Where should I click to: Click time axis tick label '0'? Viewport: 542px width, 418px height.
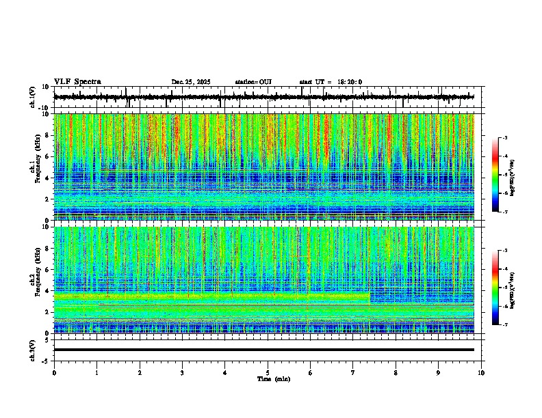click(54, 373)
